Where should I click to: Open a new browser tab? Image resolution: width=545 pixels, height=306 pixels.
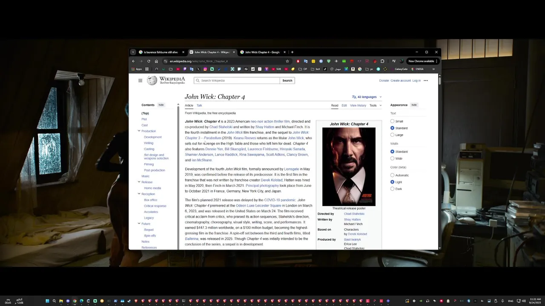292,52
